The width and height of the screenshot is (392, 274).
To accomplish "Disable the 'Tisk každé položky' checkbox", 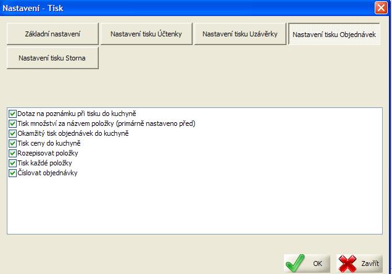I will (12, 163).
